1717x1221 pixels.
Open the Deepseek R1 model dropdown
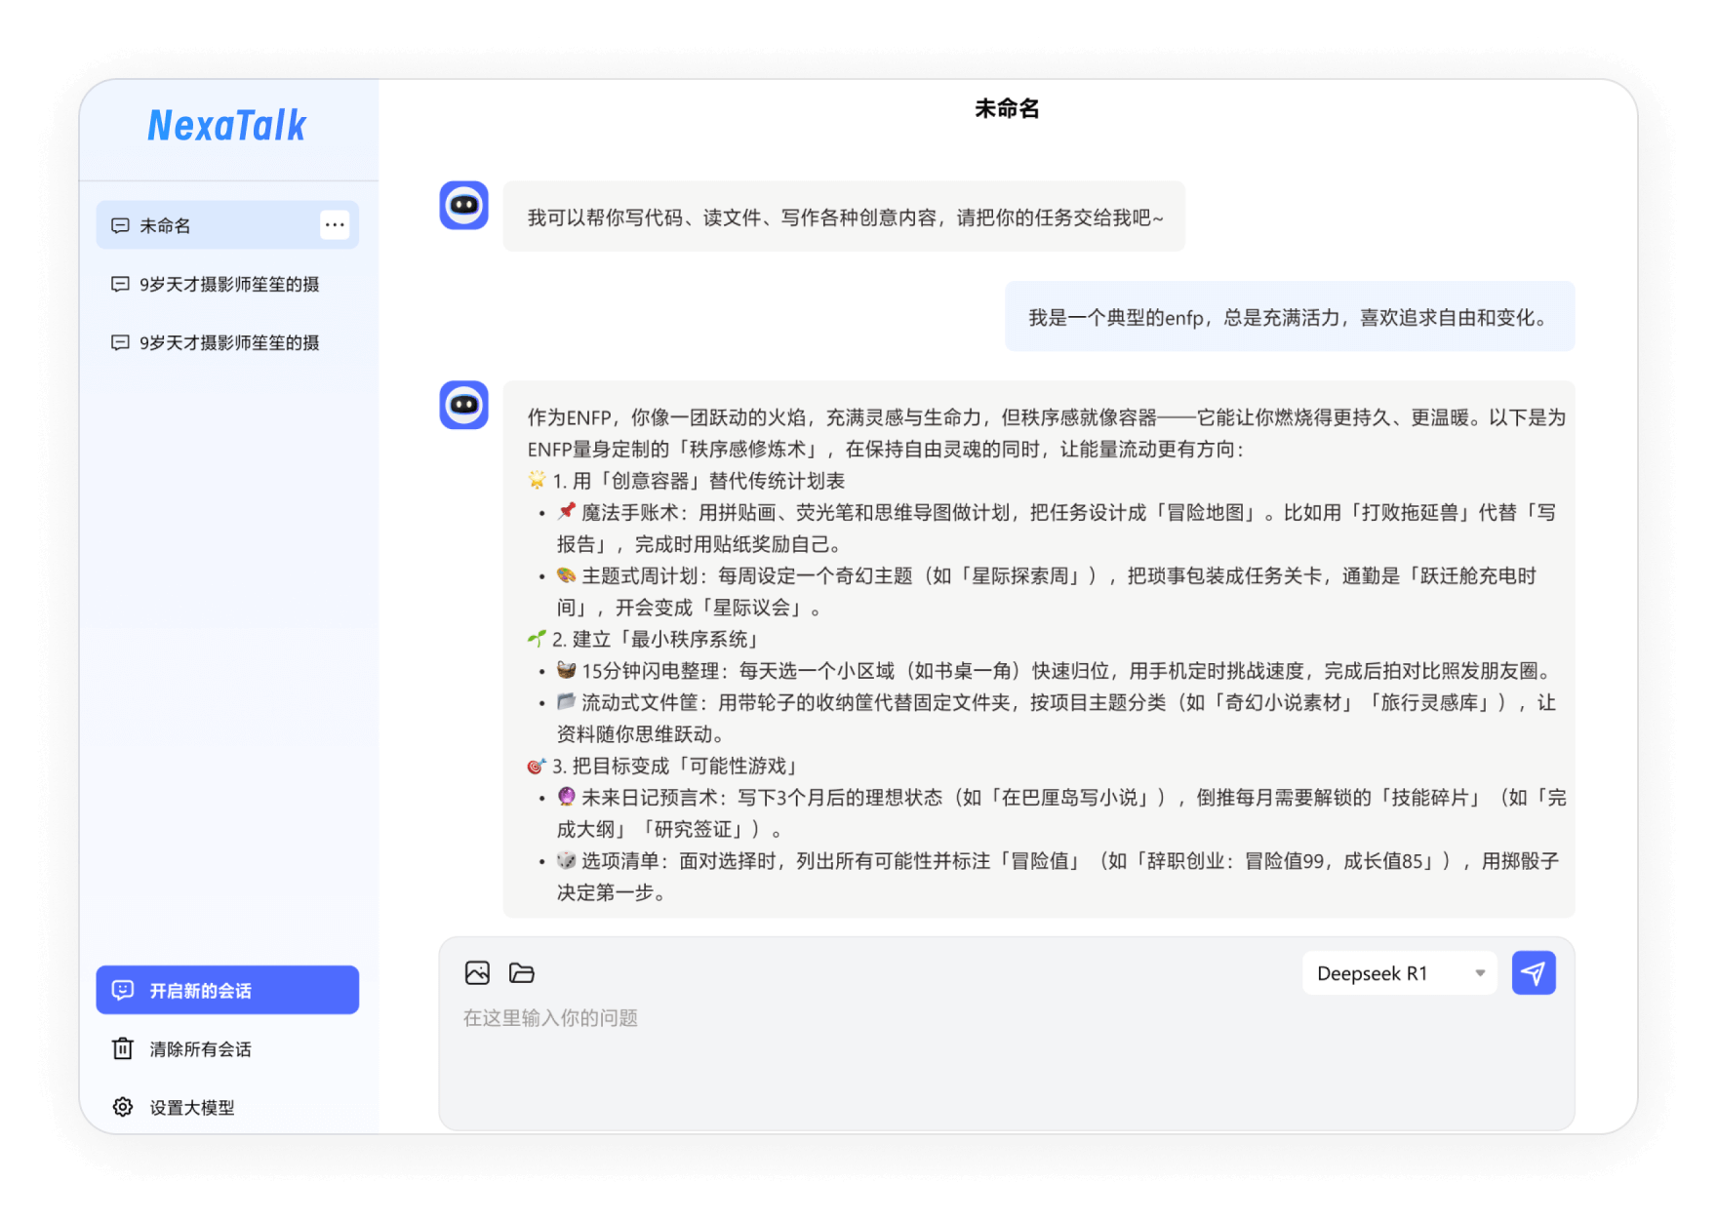tap(1397, 973)
